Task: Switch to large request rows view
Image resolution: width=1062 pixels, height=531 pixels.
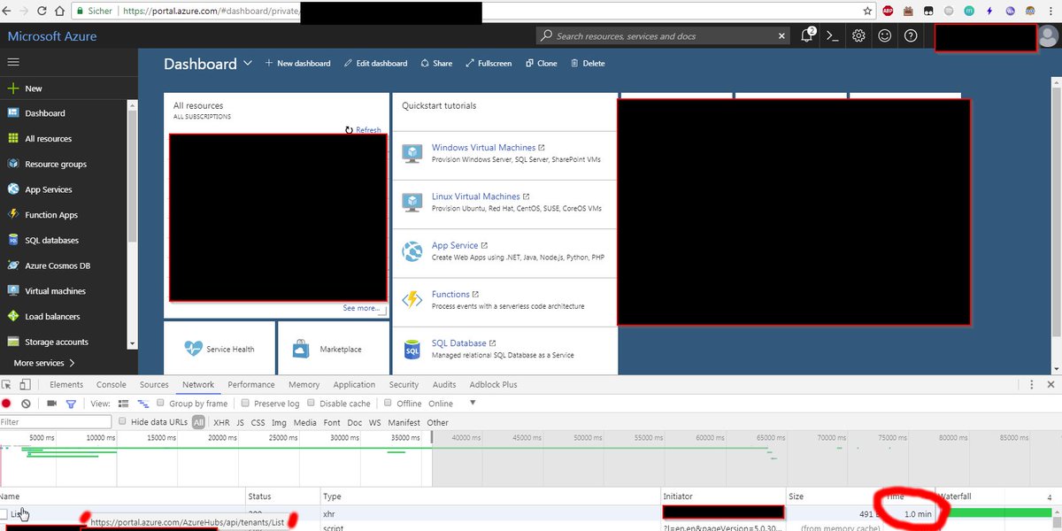Action: point(123,404)
